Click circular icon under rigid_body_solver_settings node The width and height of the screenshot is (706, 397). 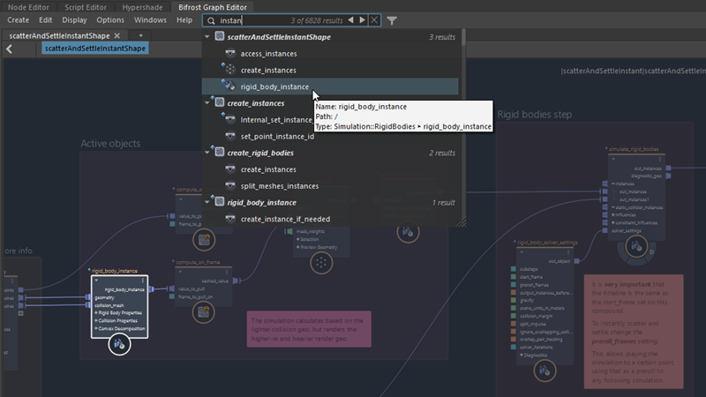[x=545, y=371]
